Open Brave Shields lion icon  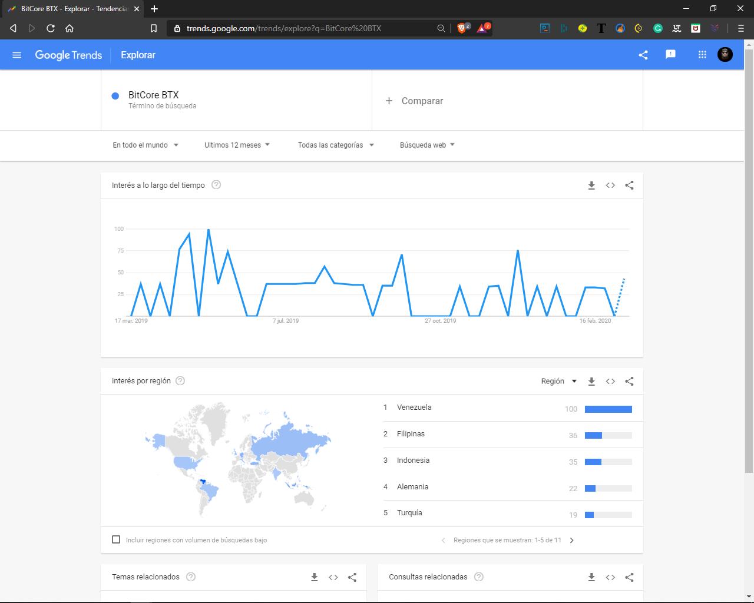click(462, 28)
